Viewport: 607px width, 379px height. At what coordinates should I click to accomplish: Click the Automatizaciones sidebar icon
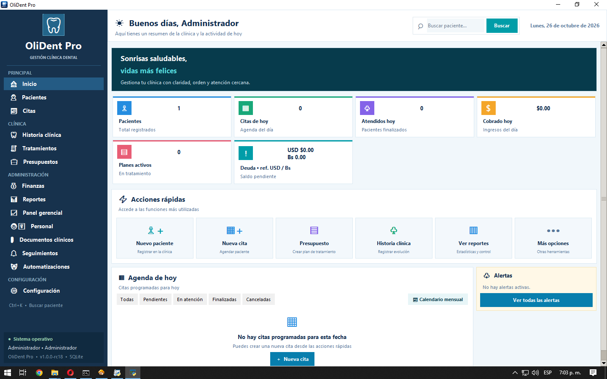point(14,267)
